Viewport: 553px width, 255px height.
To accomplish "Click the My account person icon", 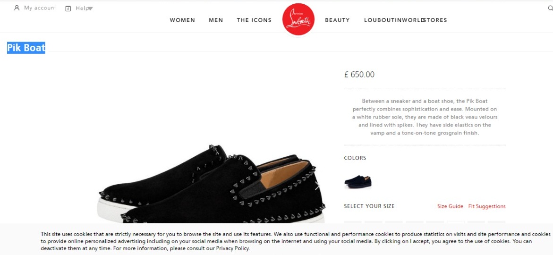I will tap(17, 8).
